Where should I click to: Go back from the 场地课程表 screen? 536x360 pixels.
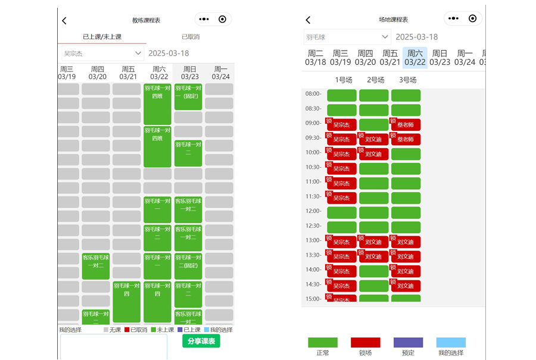(308, 20)
